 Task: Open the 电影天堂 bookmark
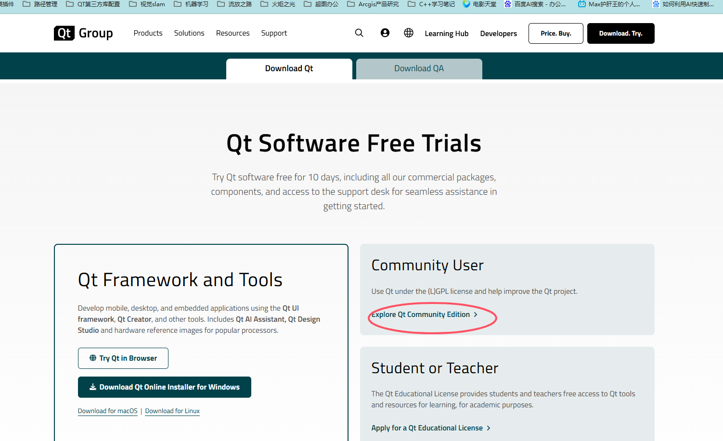(479, 4)
